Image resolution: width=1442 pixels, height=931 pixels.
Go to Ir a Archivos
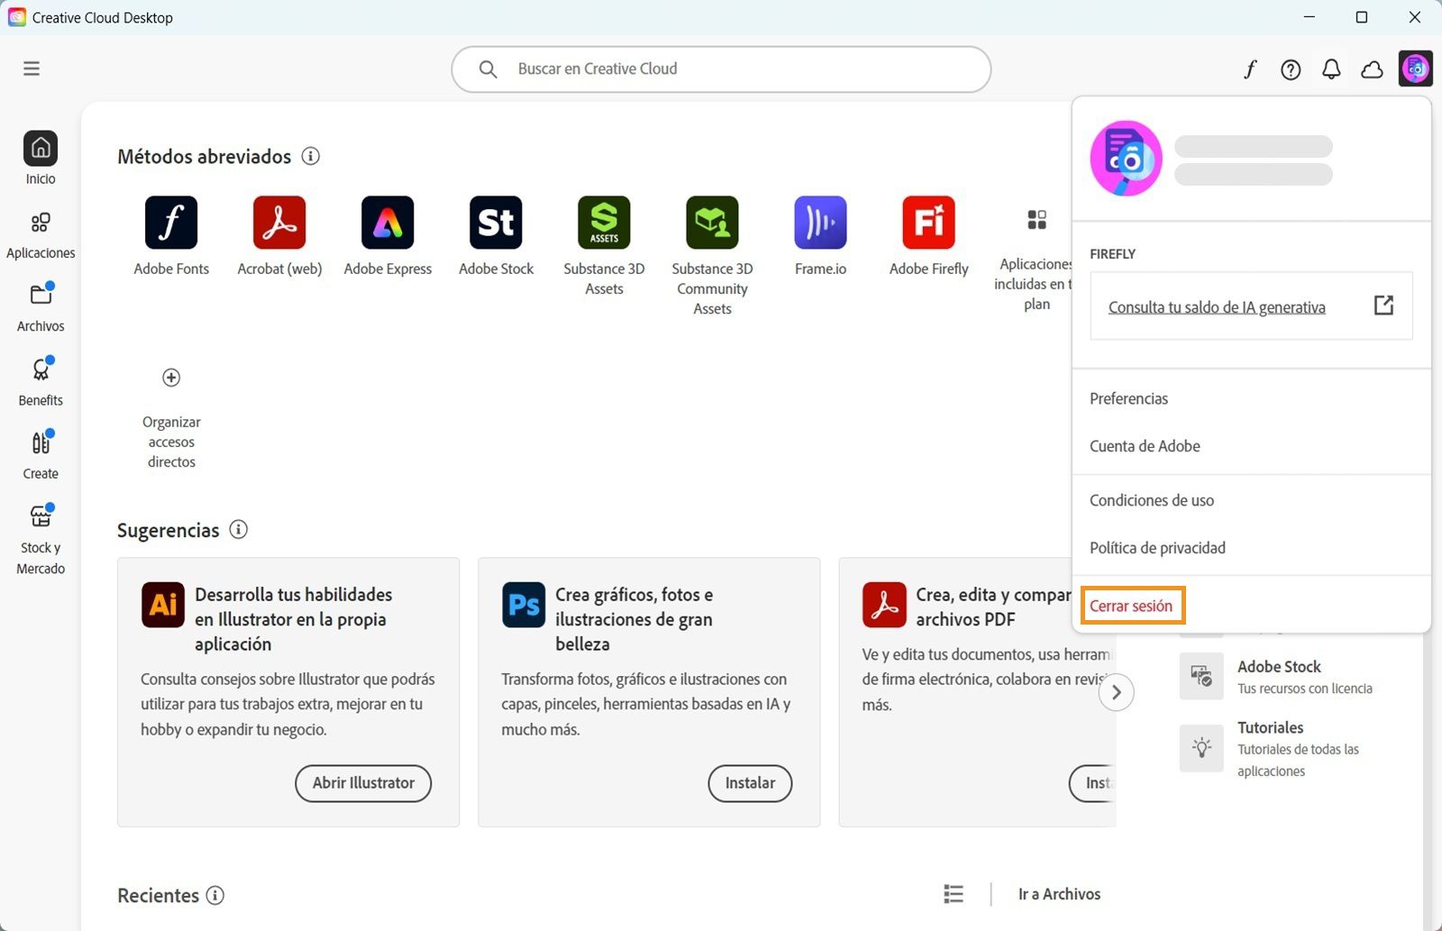pos(1059,894)
